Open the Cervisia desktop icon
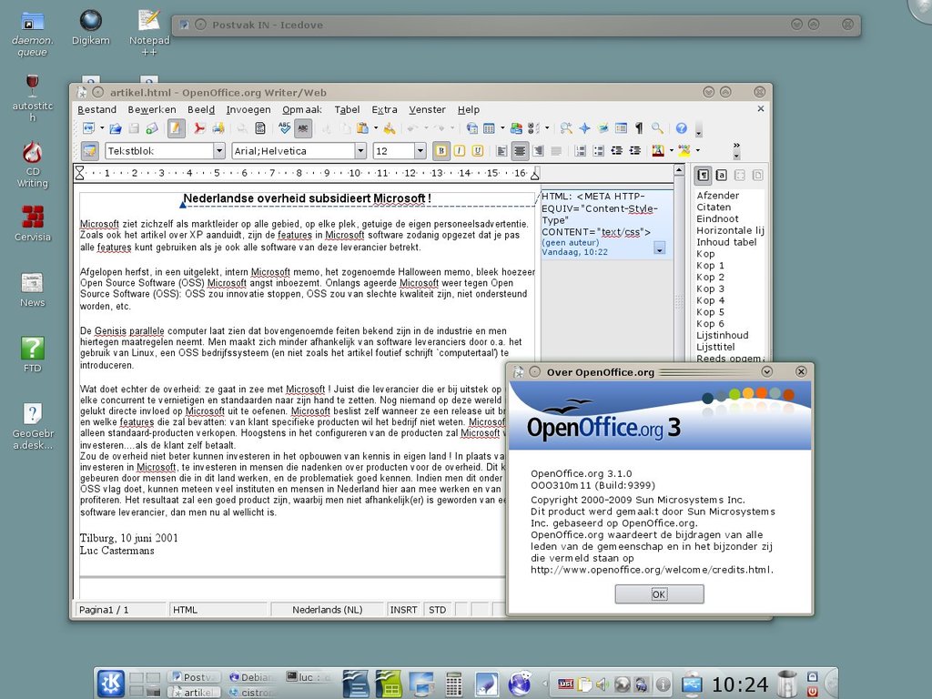The height and width of the screenshot is (699, 932). [x=33, y=224]
